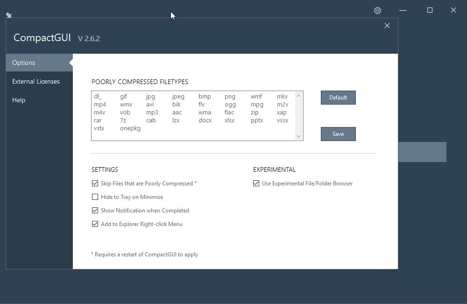Click the 'pptx' filetype entry
The width and height of the screenshot is (467, 304).
coord(257,120)
